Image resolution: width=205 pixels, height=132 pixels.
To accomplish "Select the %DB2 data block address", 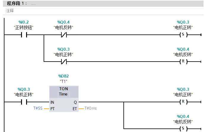I will [63, 76].
